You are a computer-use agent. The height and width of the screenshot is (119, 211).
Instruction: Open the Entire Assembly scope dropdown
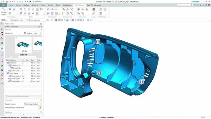[37, 20]
